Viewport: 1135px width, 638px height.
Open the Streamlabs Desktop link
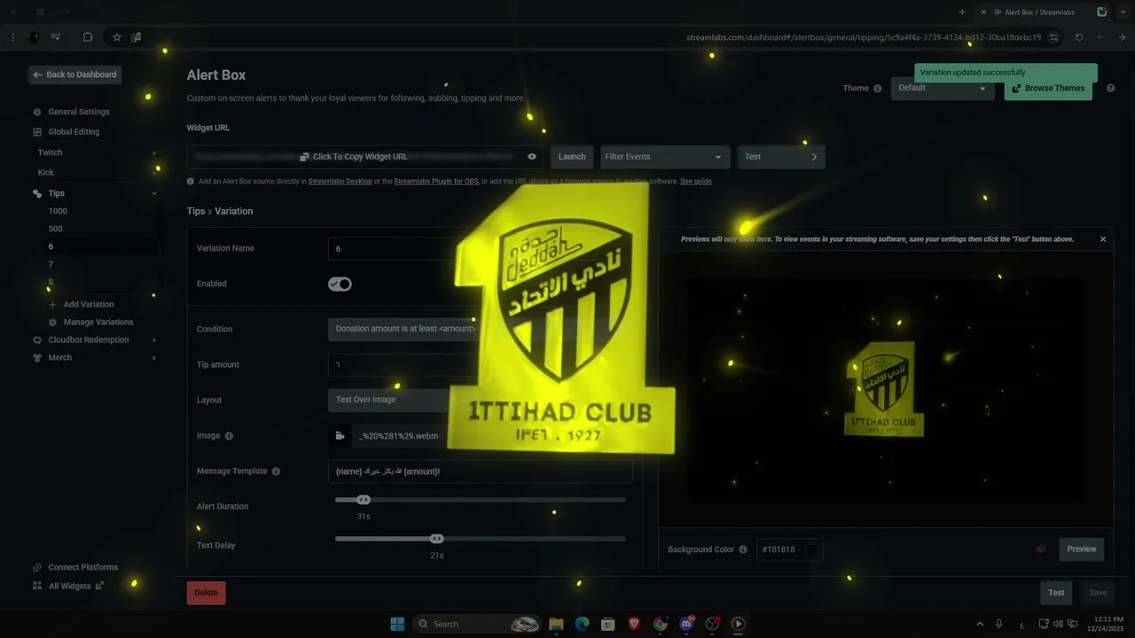click(x=340, y=181)
